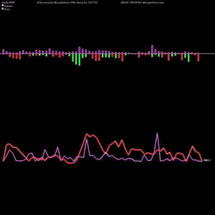Click the 'Price' legend label
This screenshot has height=215, width=215.
click(7, 9)
